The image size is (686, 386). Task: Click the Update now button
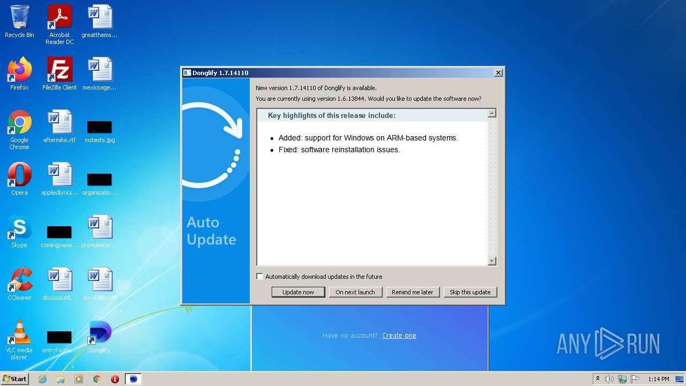coord(298,292)
